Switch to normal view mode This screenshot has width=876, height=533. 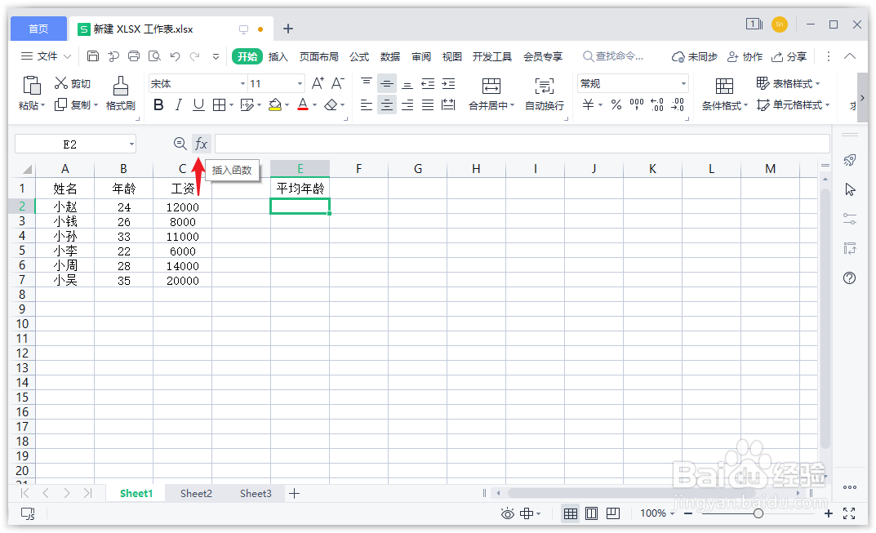click(571, 513)
